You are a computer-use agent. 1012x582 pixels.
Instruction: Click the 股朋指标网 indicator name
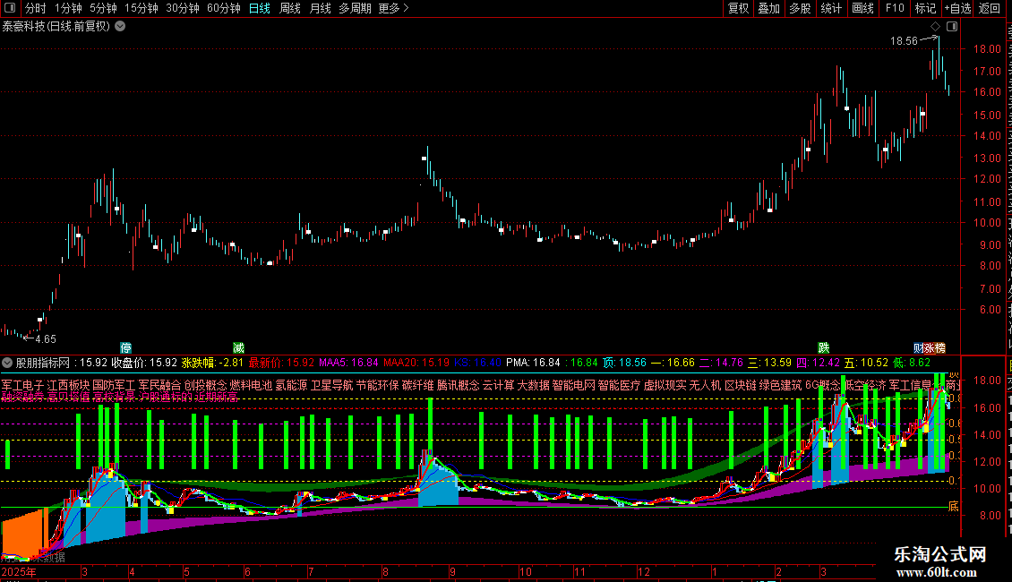[x=43, y=364]
